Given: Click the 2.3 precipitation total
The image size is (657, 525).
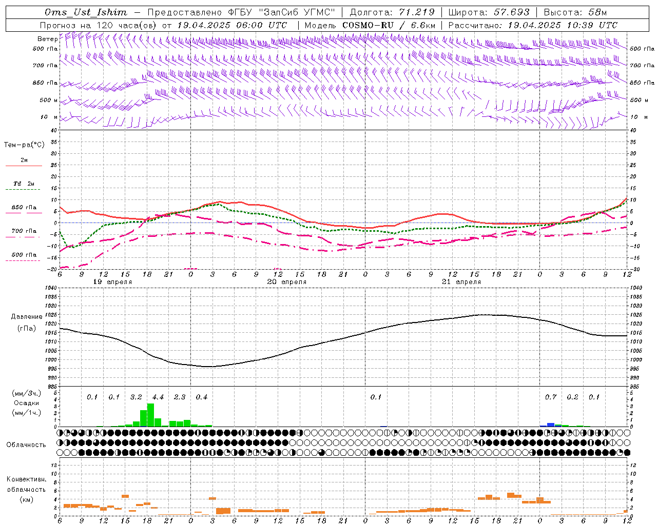Looking at the screenshot, I should (180, 397).
